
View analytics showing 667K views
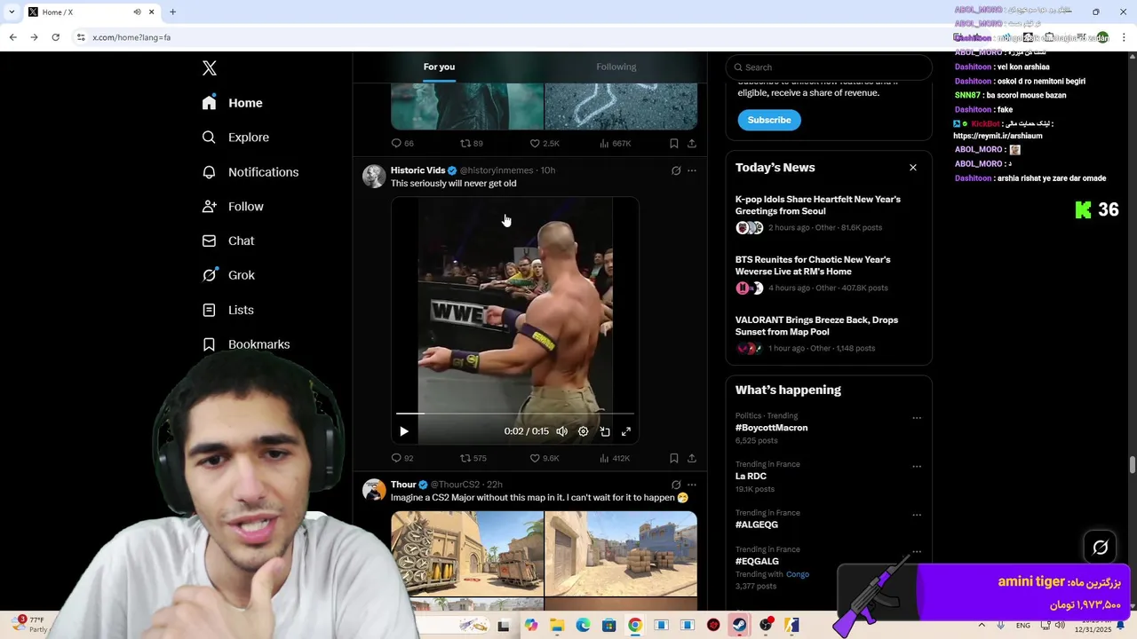[x=616, y=144]
